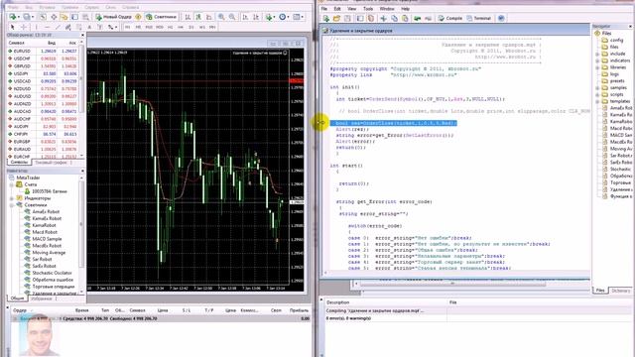
Task: Select EURUSD row in Market Watch
Action: pos(43,51)
